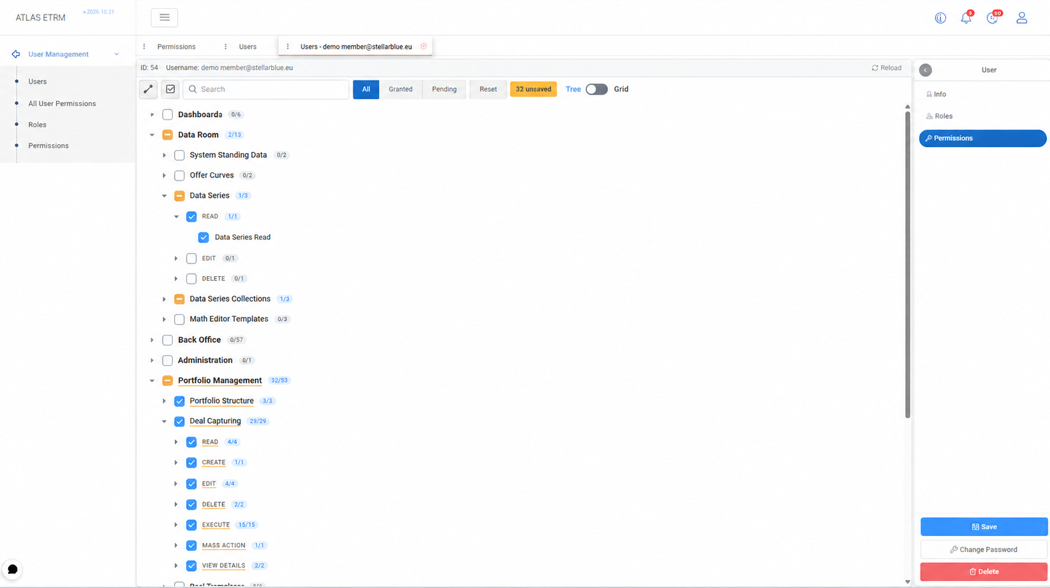Open the user profile icon
1050x588 pixels.
tap(1022, 18)
